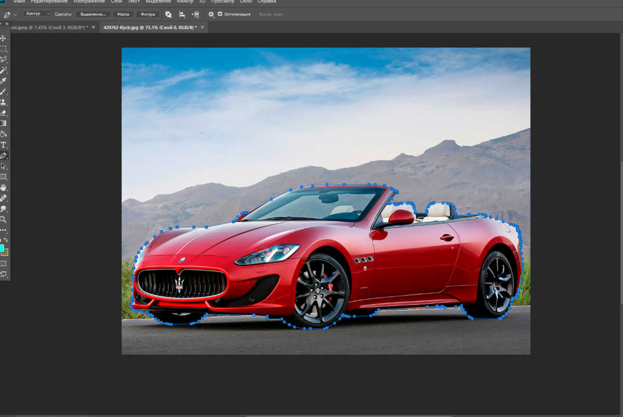Select the Eyedropper tool
This screenshot has width=623, height=417.
tap(3, 81)
